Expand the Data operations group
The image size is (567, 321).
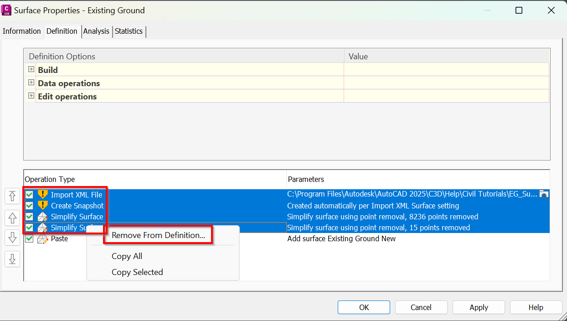pos(31,83)
